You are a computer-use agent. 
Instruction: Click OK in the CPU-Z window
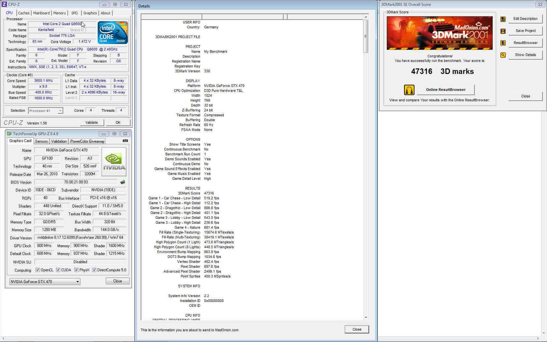pyautogui.click(x=118, y=122)
